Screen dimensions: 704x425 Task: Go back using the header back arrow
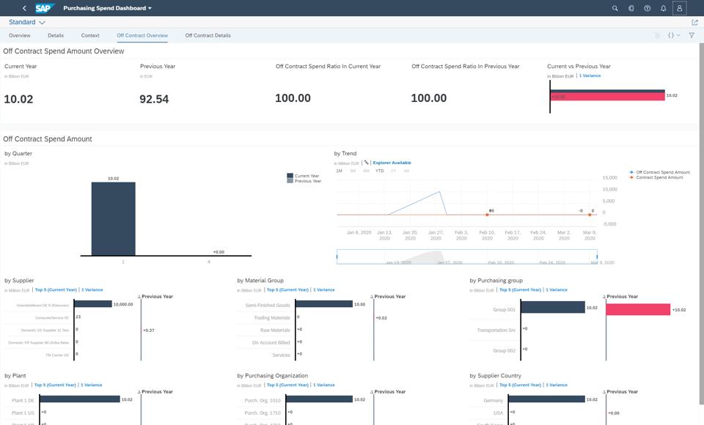click(x=24, y=8)
